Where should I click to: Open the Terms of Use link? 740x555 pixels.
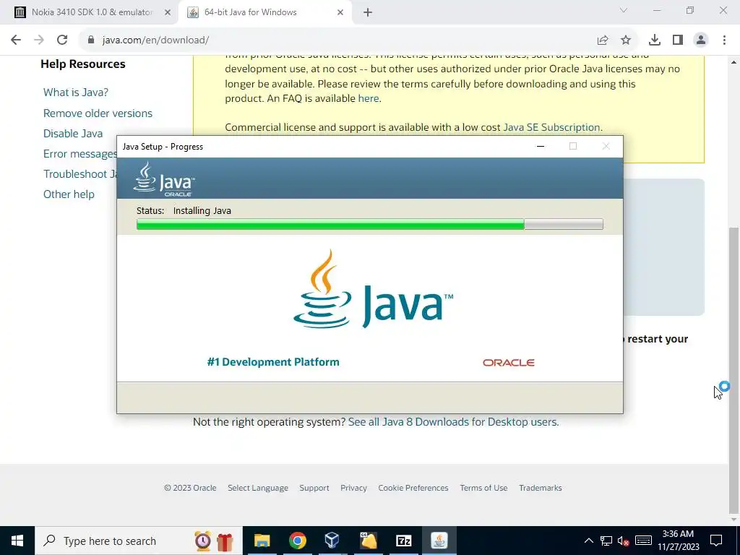coord(483,488)
